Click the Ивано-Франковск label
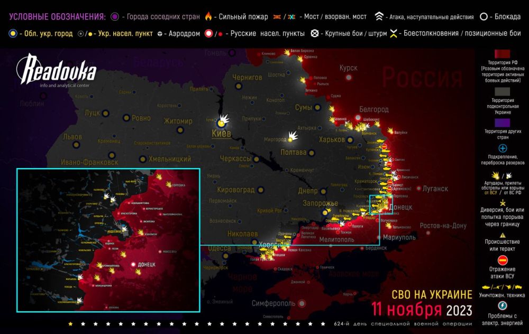Viewport: 529px width, 334px height. pos(89,162)
